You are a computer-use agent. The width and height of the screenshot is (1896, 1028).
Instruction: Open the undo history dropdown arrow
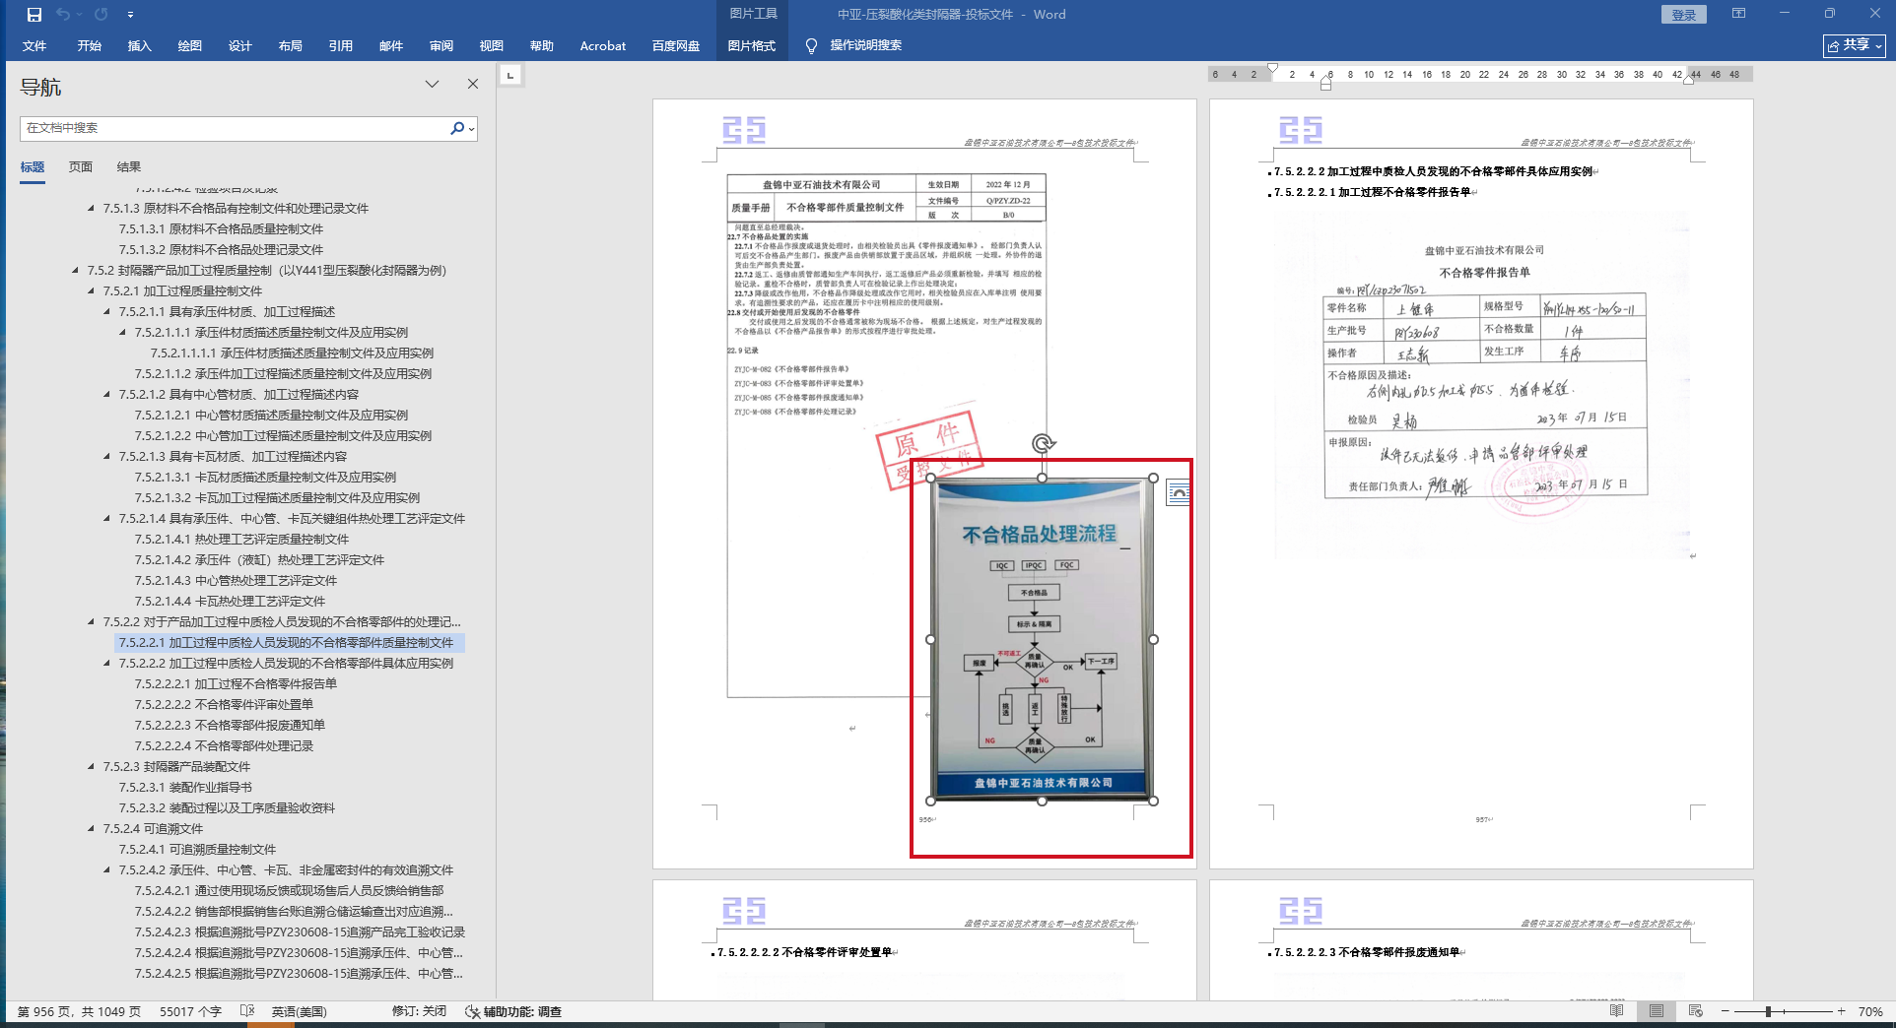pyautogui.click(x=80, y=15)
